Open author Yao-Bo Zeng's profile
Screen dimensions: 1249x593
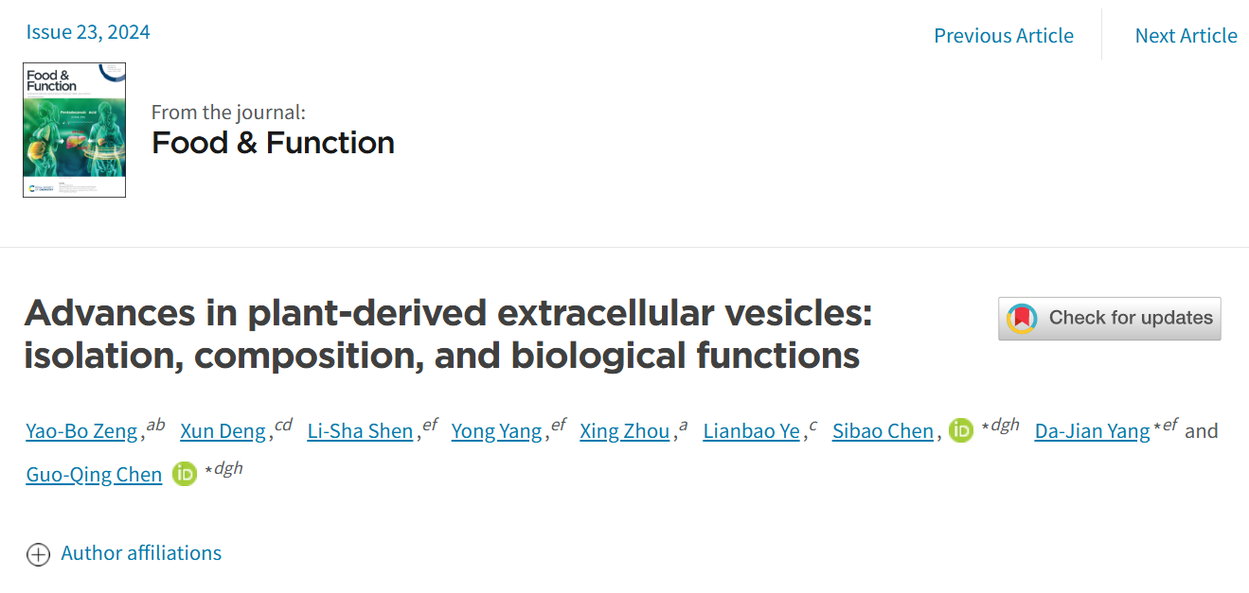[81, 431]
